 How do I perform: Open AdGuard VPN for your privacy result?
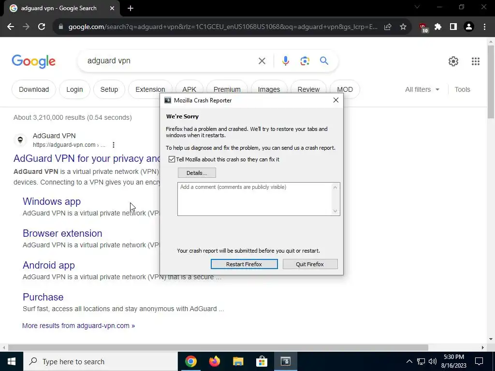(x=87, y=158)
